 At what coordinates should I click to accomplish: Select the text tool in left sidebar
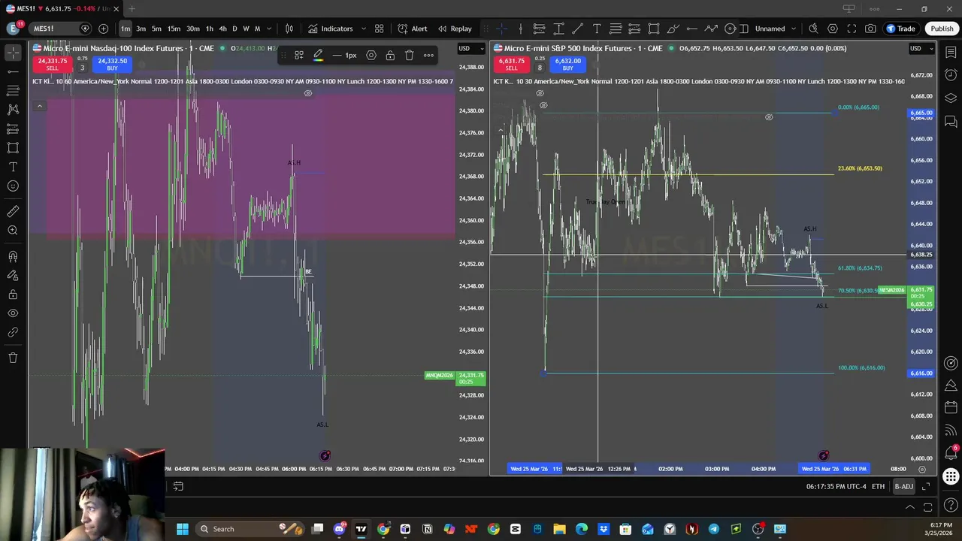click(x=13, y=167)
